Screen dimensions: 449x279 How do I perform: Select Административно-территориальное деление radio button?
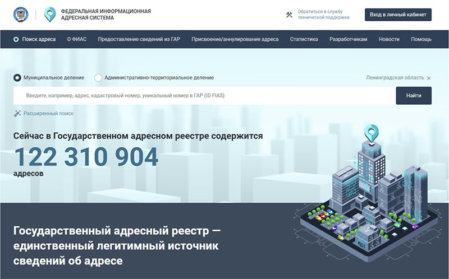[x=98, y=78]
